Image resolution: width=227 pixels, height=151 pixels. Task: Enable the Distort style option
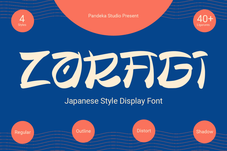tap(144, 131)
